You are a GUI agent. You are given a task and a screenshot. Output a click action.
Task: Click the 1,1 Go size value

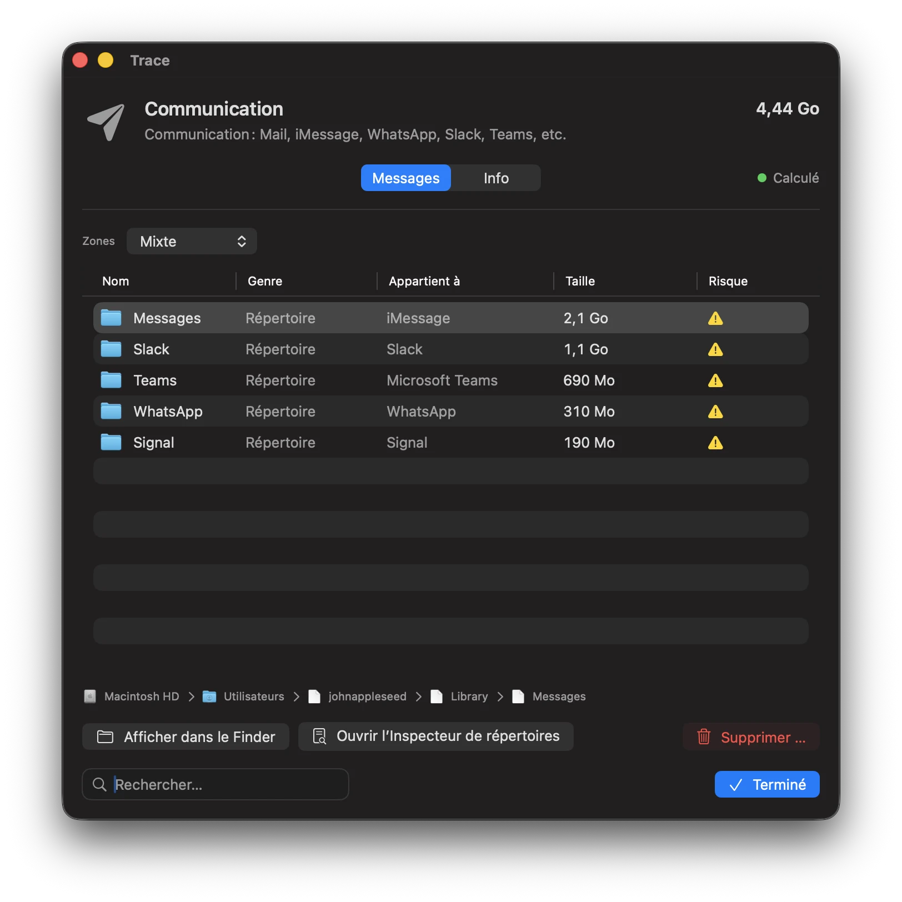586,349
